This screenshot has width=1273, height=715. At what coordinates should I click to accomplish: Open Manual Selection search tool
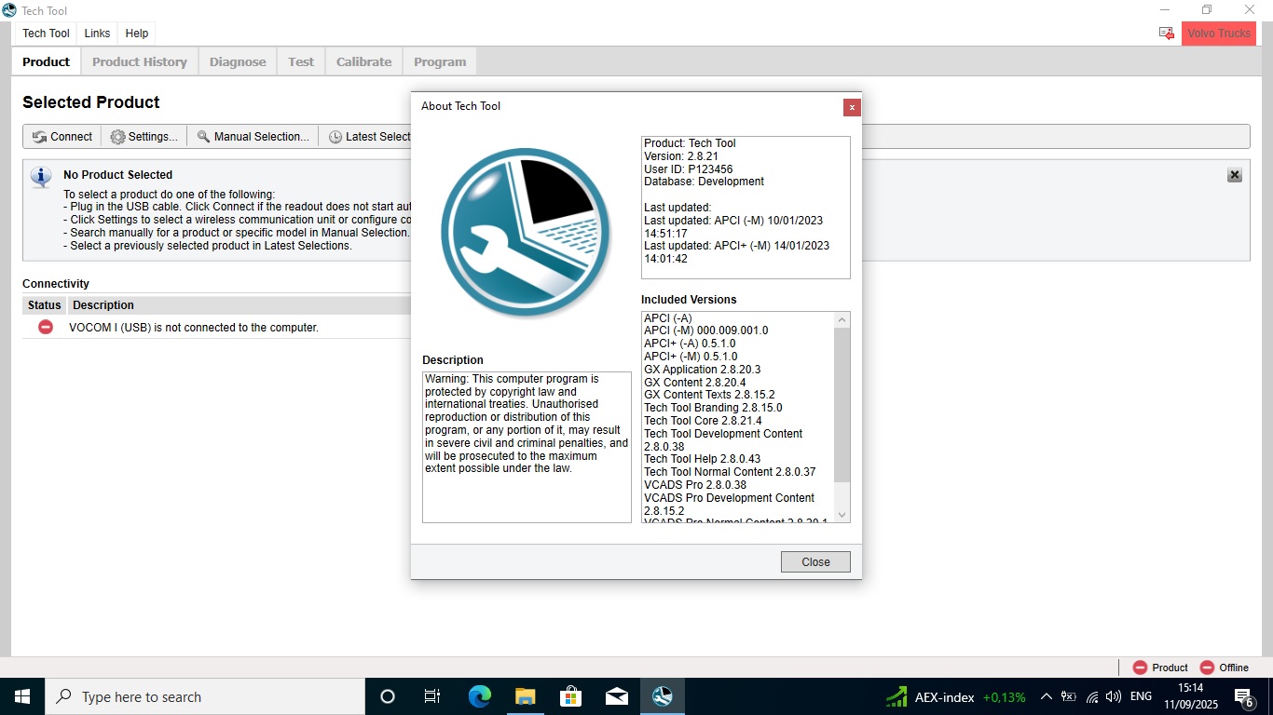pyautogui.click(x=252, y=137)
